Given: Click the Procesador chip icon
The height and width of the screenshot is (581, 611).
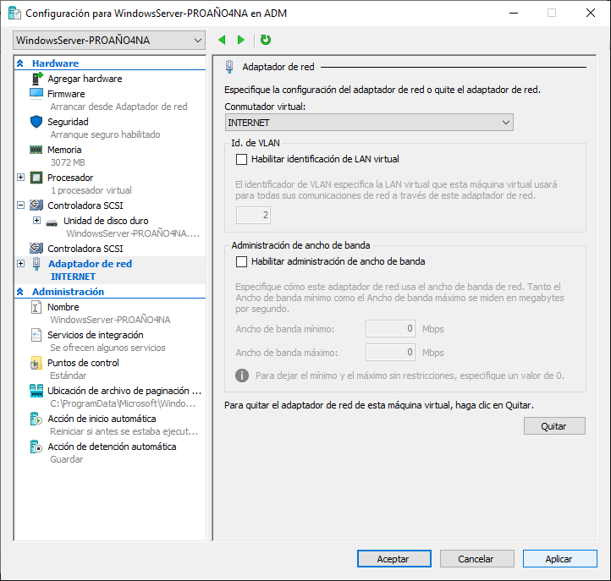Looking at the screenshot, I should point(36,178).
